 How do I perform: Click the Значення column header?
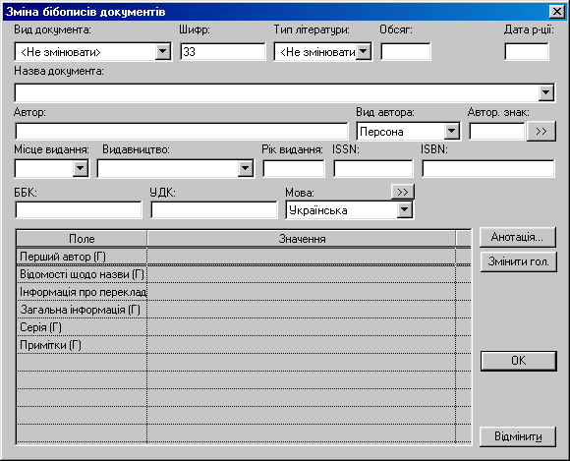(302, 239)
